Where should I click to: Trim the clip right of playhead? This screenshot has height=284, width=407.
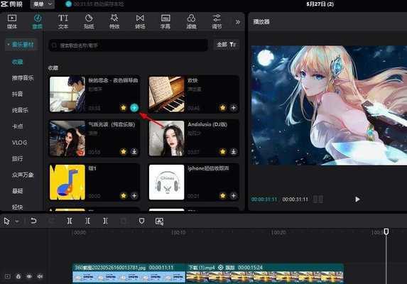(x=105, y=221)
